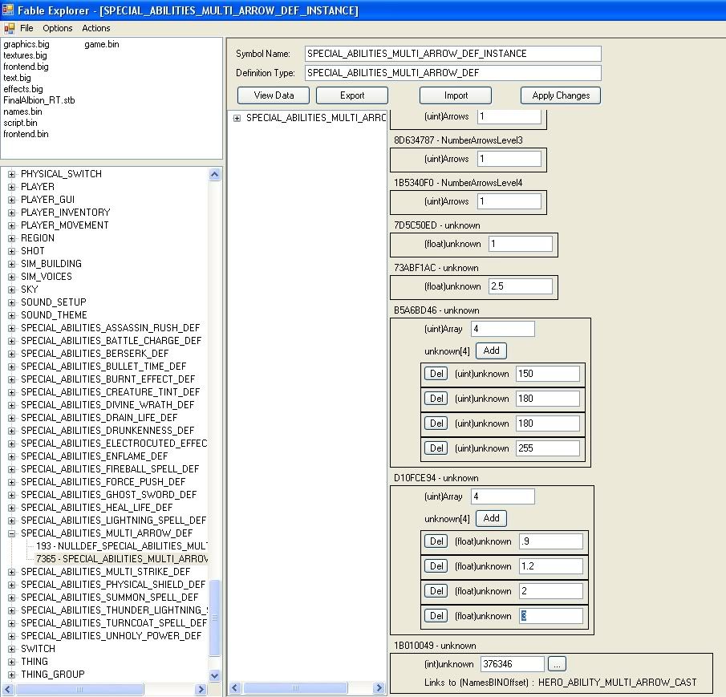This screenshot has height=697, width=726.
Task: Expand SPECIAL_ABILITIES_MULTI_ARRC node in middle panel
Action: coord(237,118)
